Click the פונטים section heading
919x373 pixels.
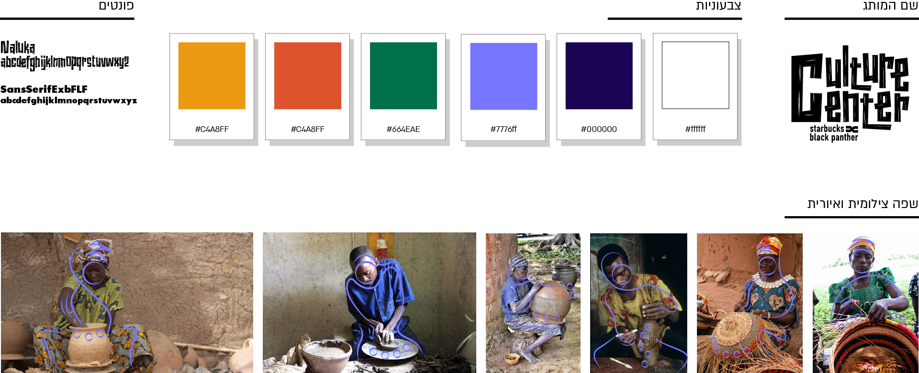point(116,6)
